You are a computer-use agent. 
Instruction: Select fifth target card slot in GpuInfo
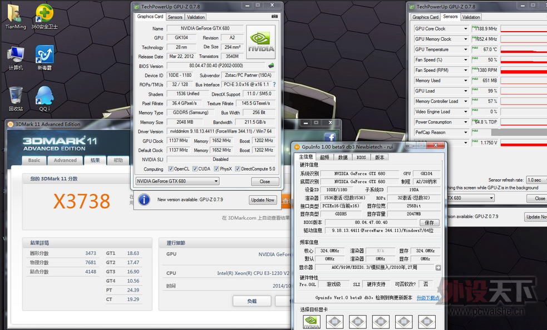pos(403,322)
